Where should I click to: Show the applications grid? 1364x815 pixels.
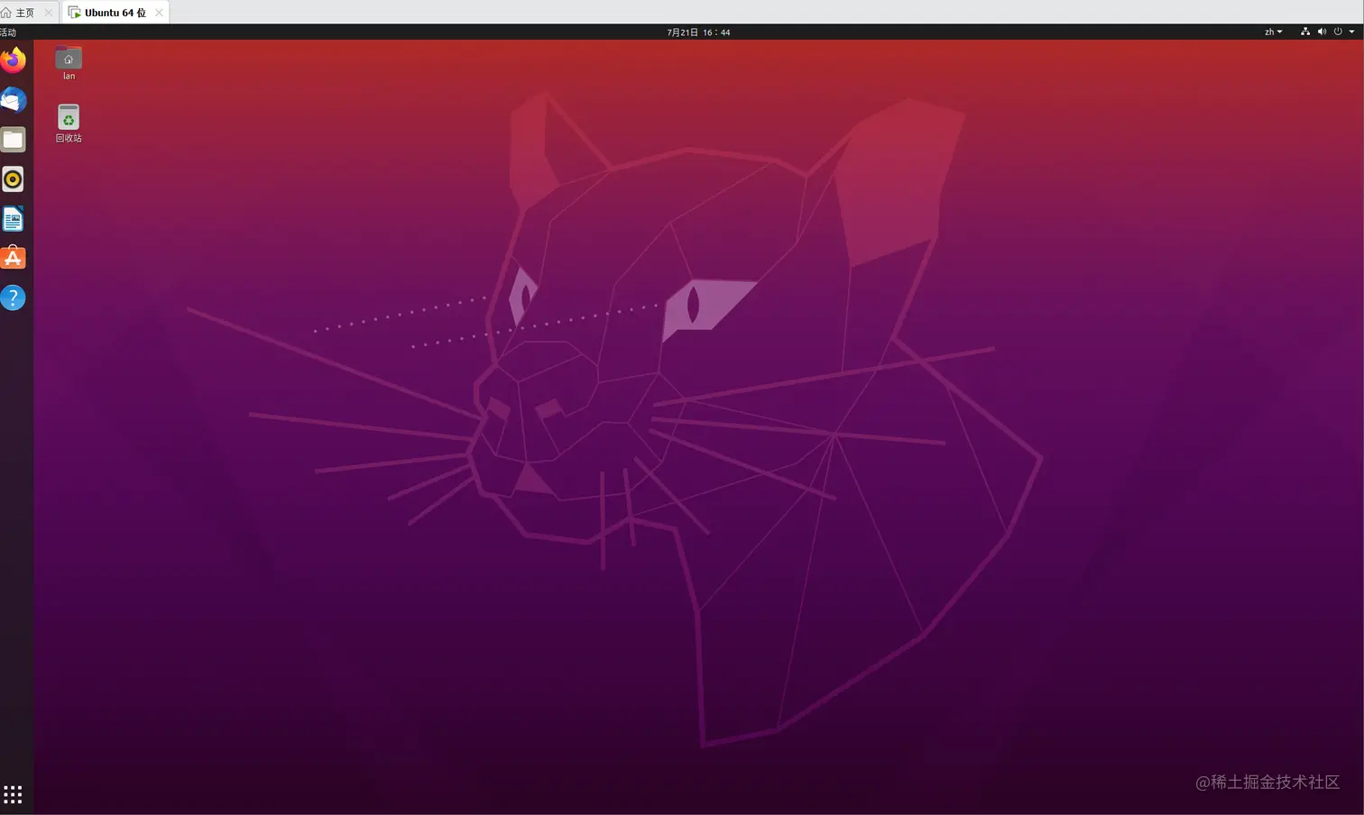[13, 794]
